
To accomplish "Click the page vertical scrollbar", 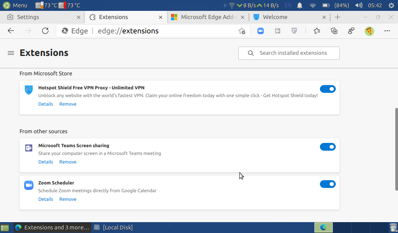I will click(396, 150).
